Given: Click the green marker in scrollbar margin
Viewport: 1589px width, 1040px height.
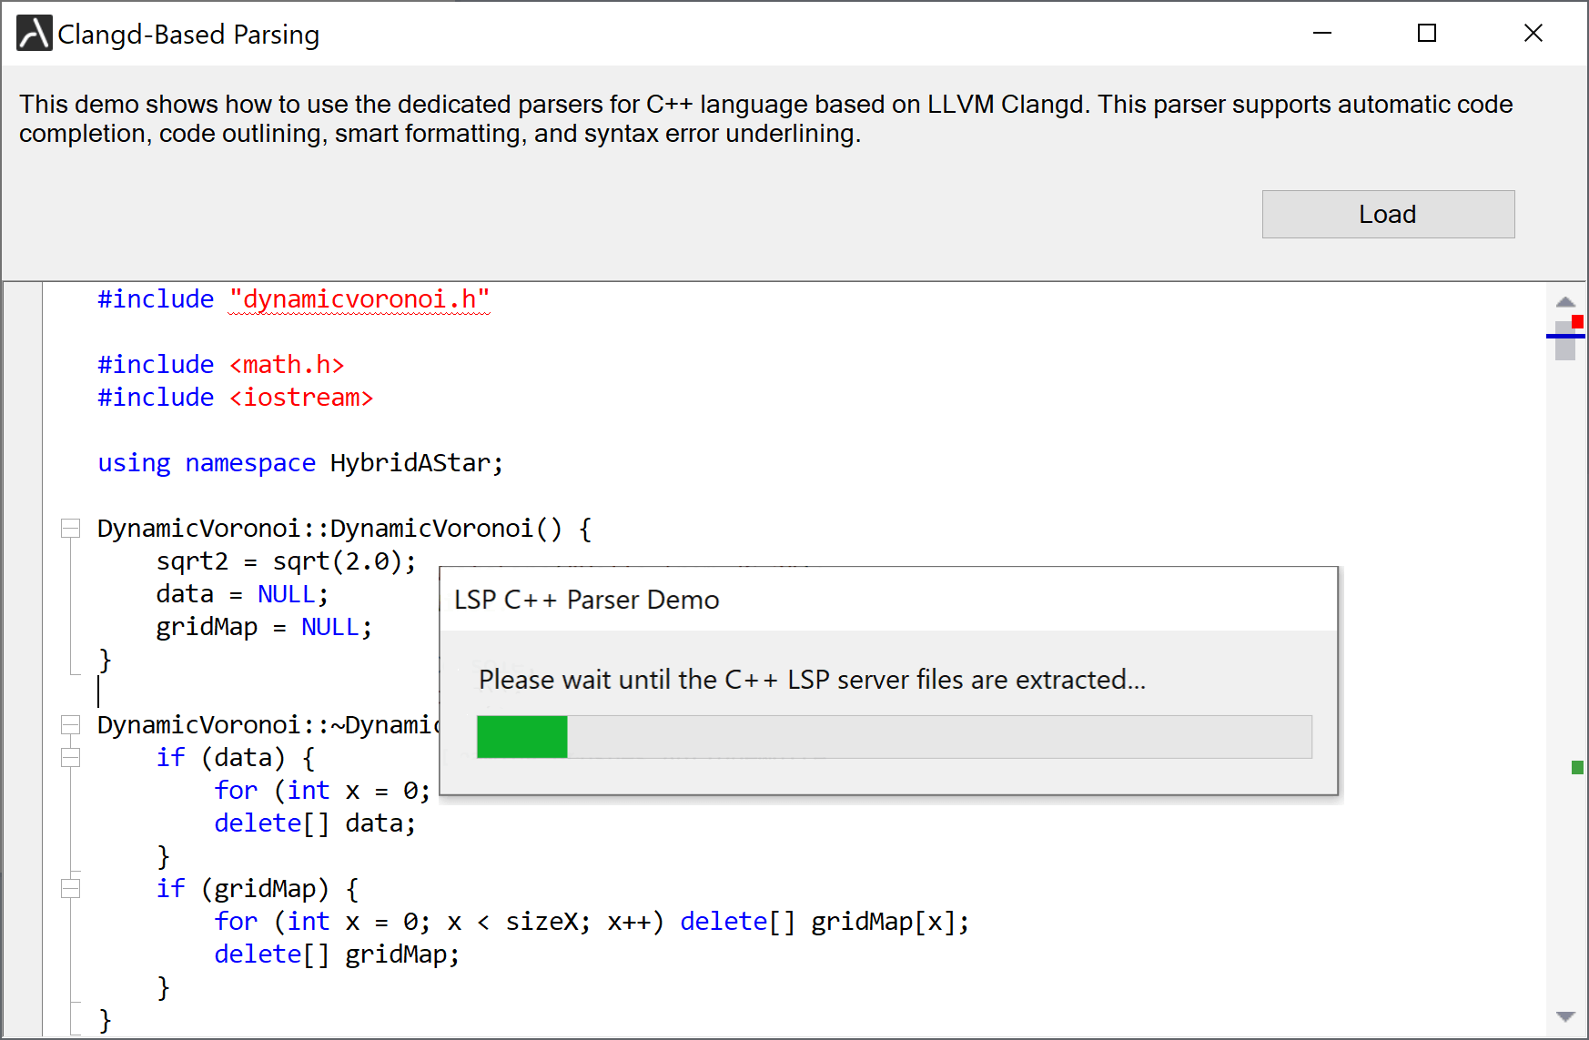Looking at the screenshot, I should pos(1577,768).
